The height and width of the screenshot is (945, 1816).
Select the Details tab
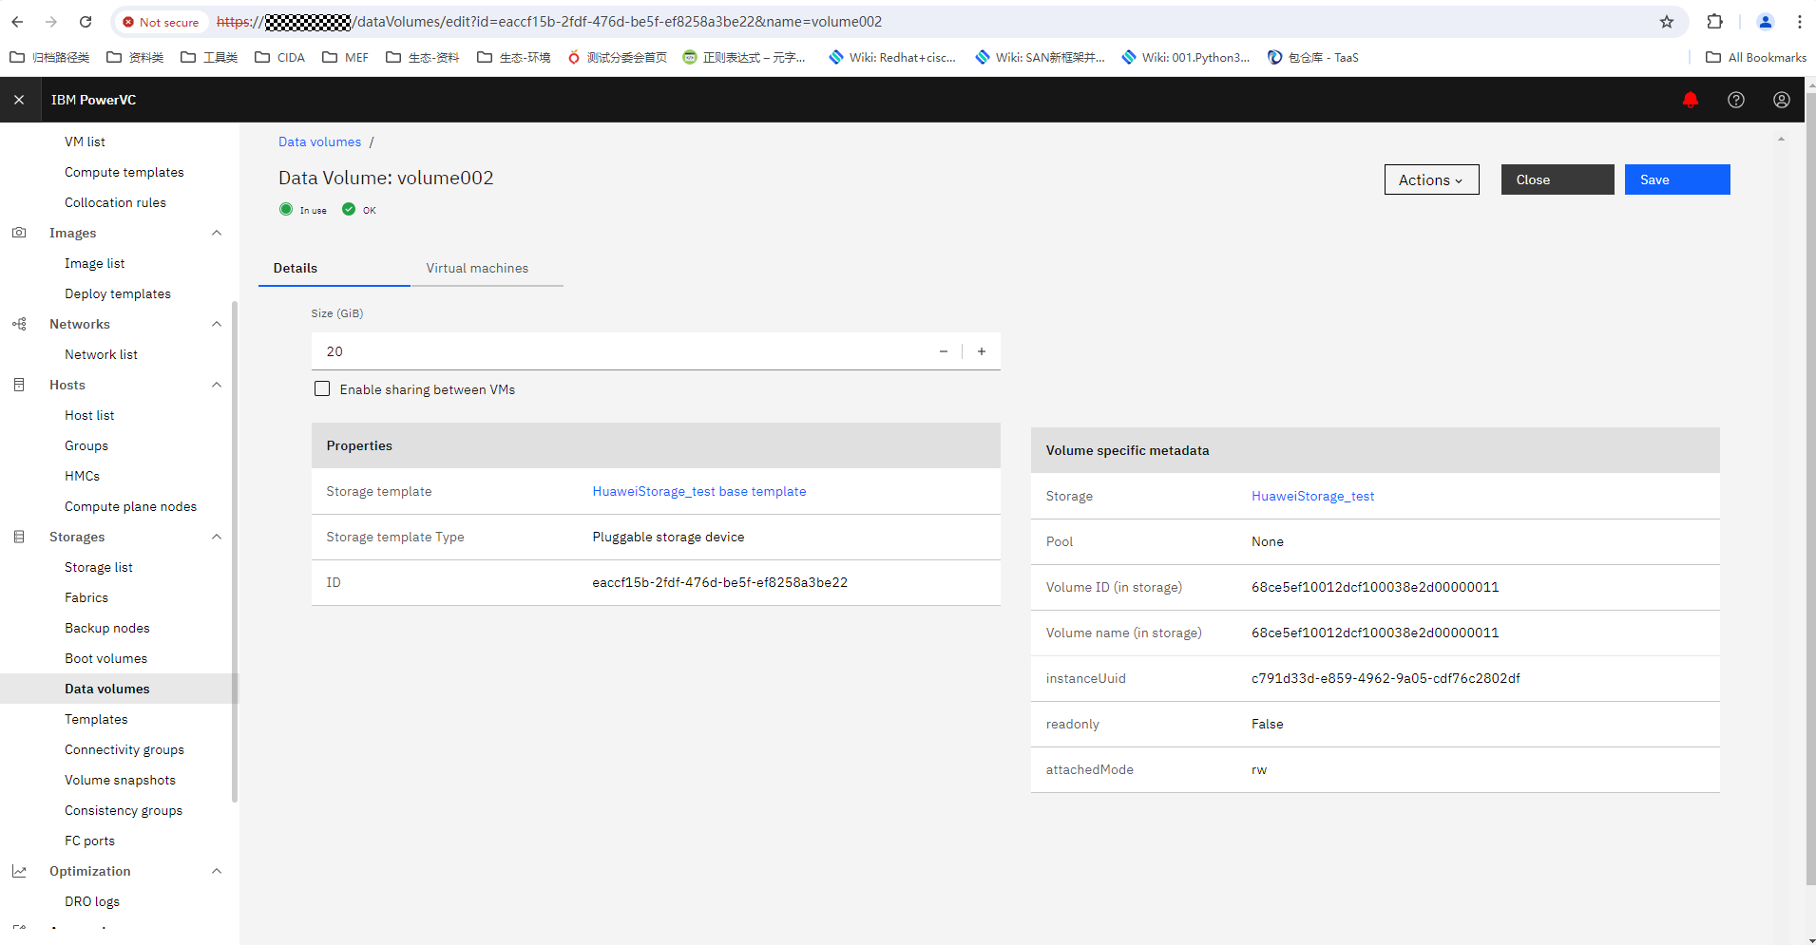coord(335,268)
